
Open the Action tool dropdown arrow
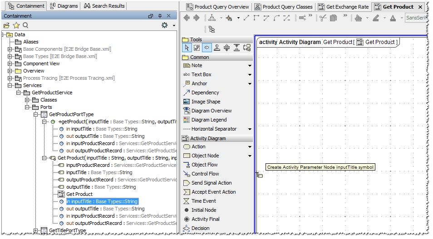[x=250, y=147]
